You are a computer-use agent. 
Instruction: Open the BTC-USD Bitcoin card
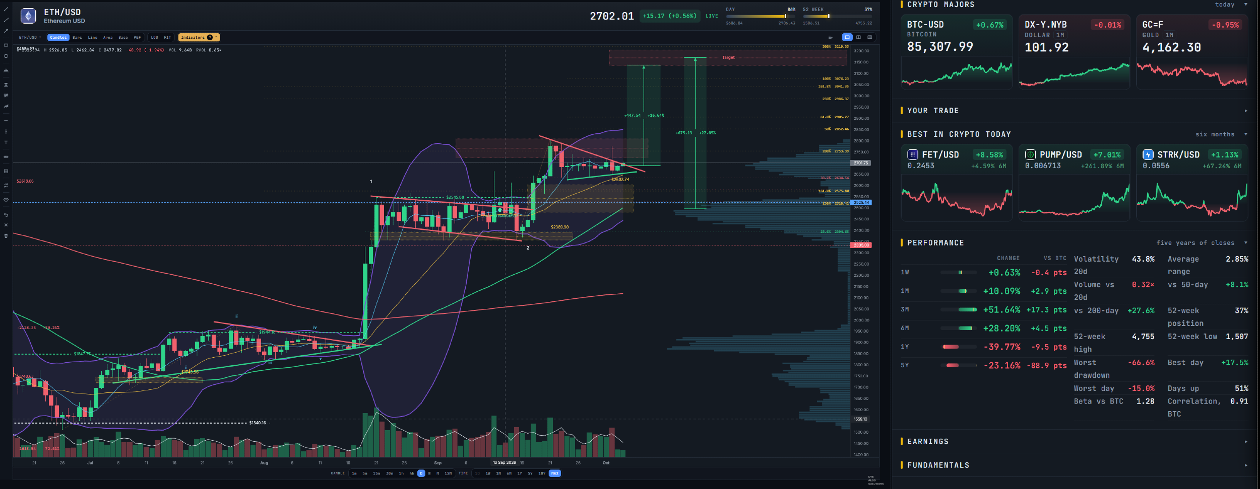pos(957,52)
